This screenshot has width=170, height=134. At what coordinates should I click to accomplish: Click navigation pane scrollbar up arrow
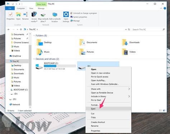30,34
